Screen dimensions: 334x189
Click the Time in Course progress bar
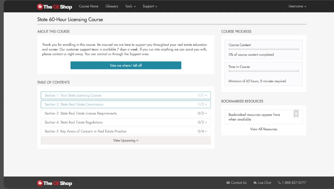click(264, 71)
